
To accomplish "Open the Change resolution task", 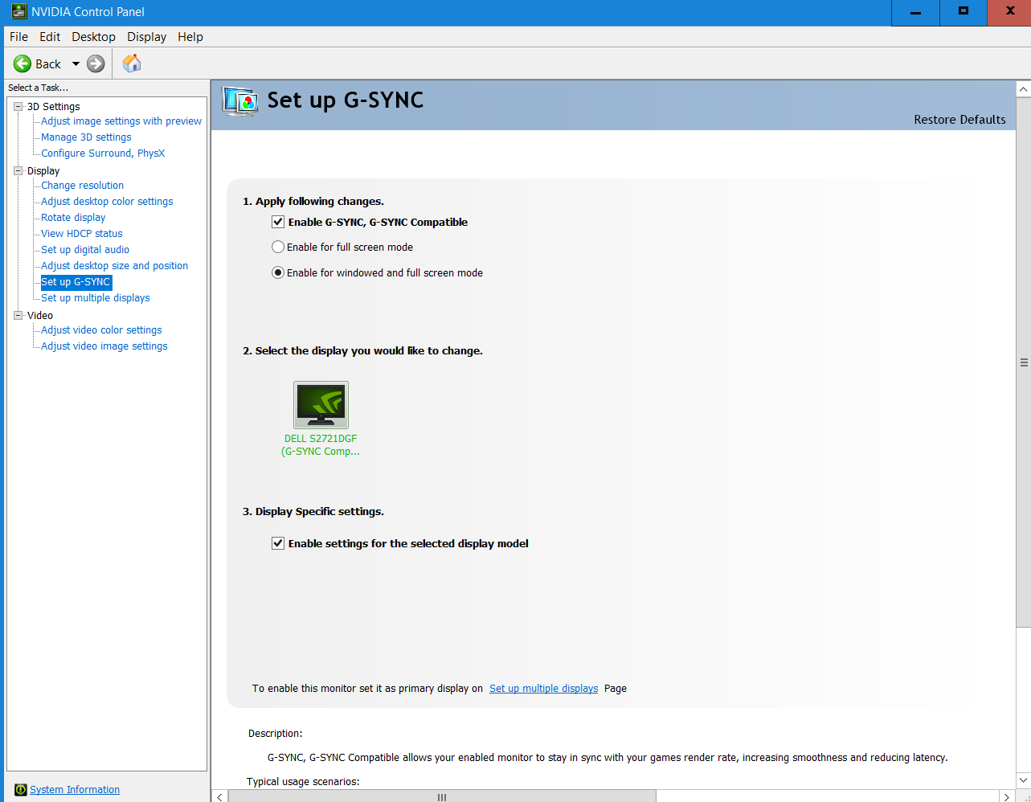I will 83,186.
